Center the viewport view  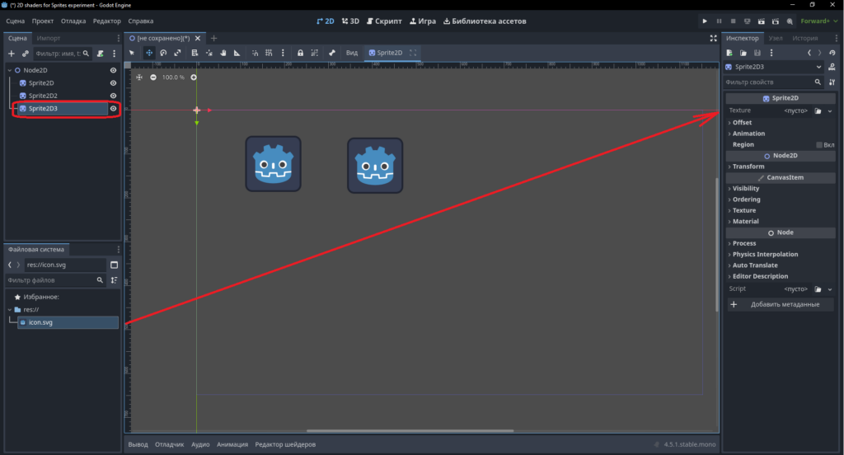139,77
